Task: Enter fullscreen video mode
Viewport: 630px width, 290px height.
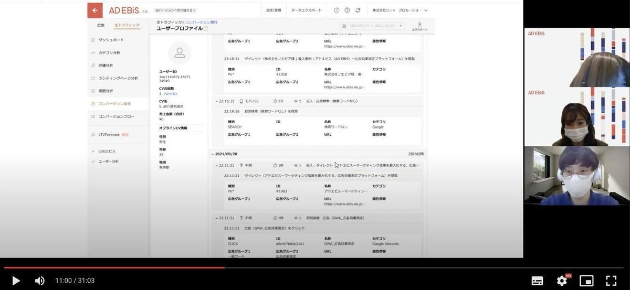Action: click(x=611, y=281)
